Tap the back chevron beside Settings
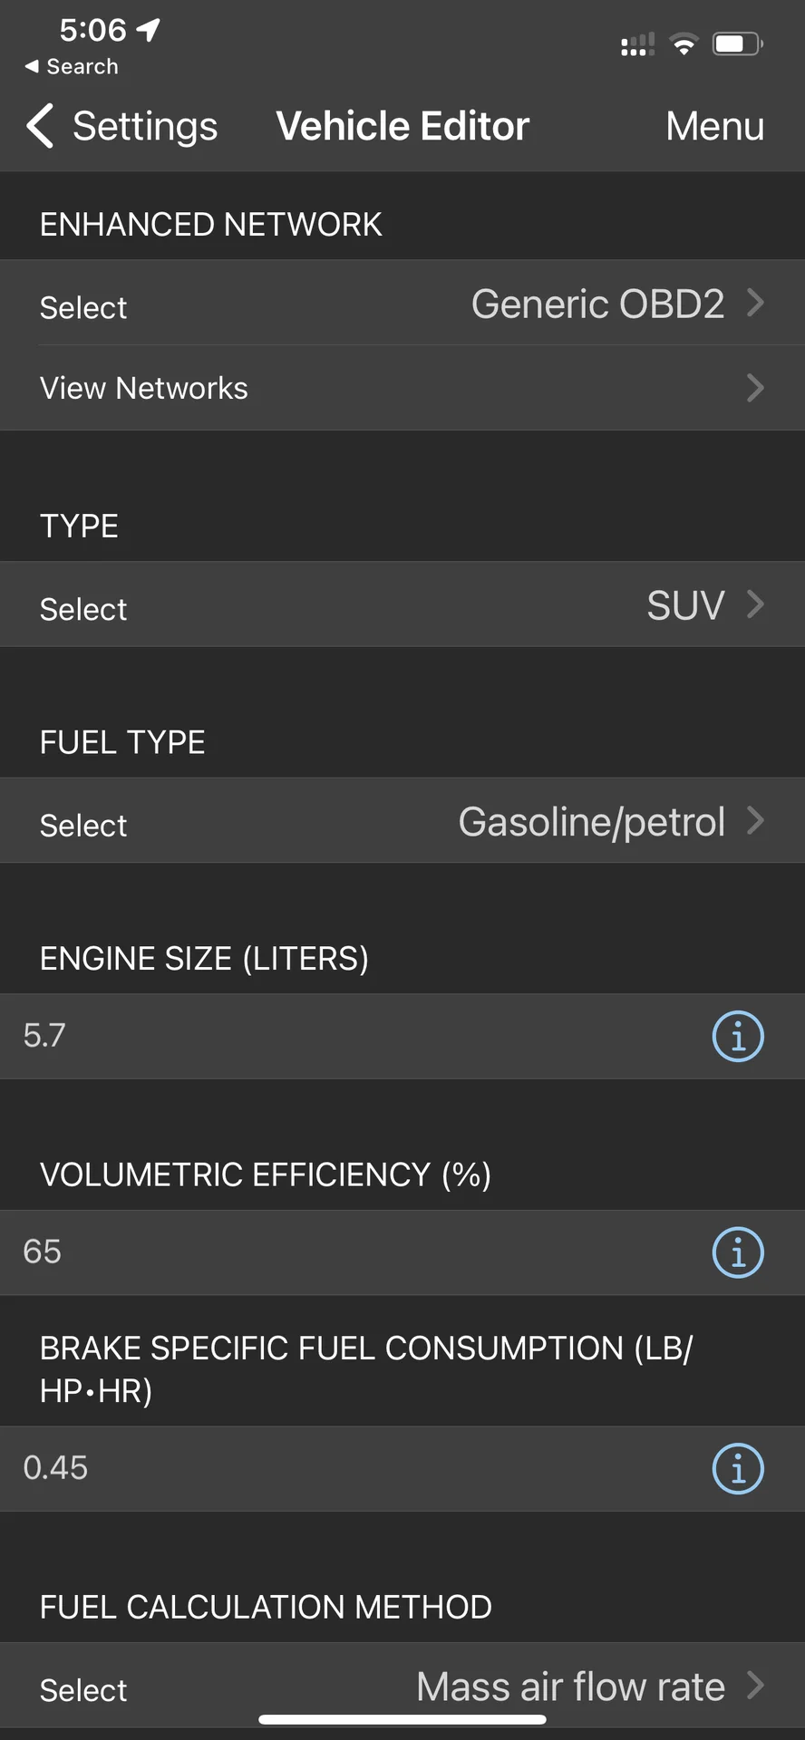The height and width of the screenshot is (1740, 805). click(x=40, y=125)
